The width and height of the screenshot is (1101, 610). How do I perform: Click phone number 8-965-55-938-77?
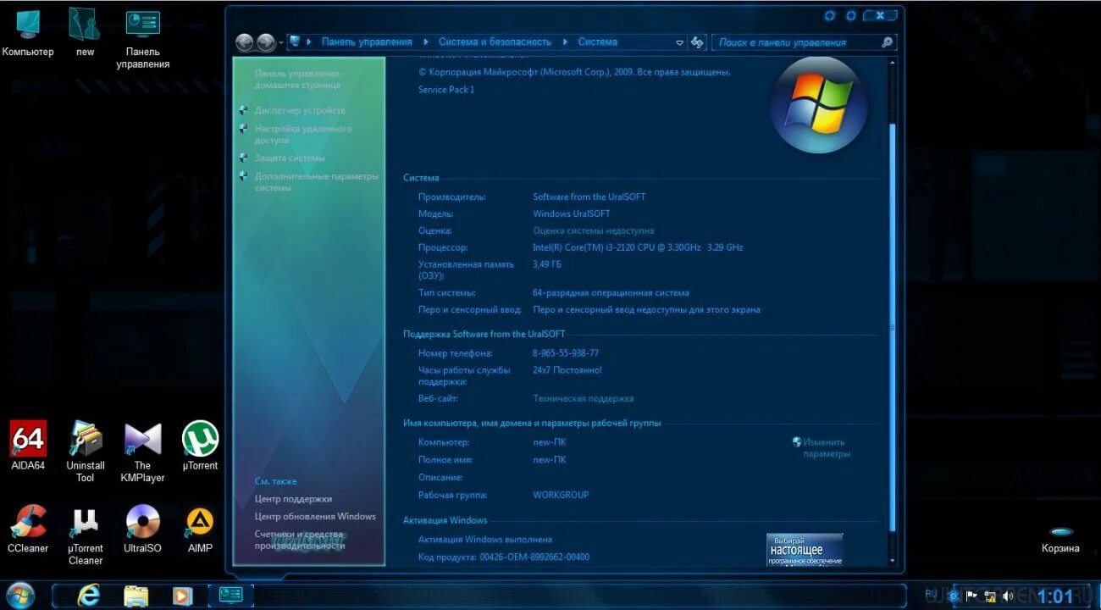[x=566, y=353]
